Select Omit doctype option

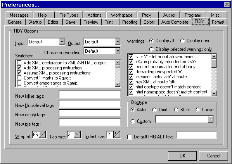click(x=154, y=110)
